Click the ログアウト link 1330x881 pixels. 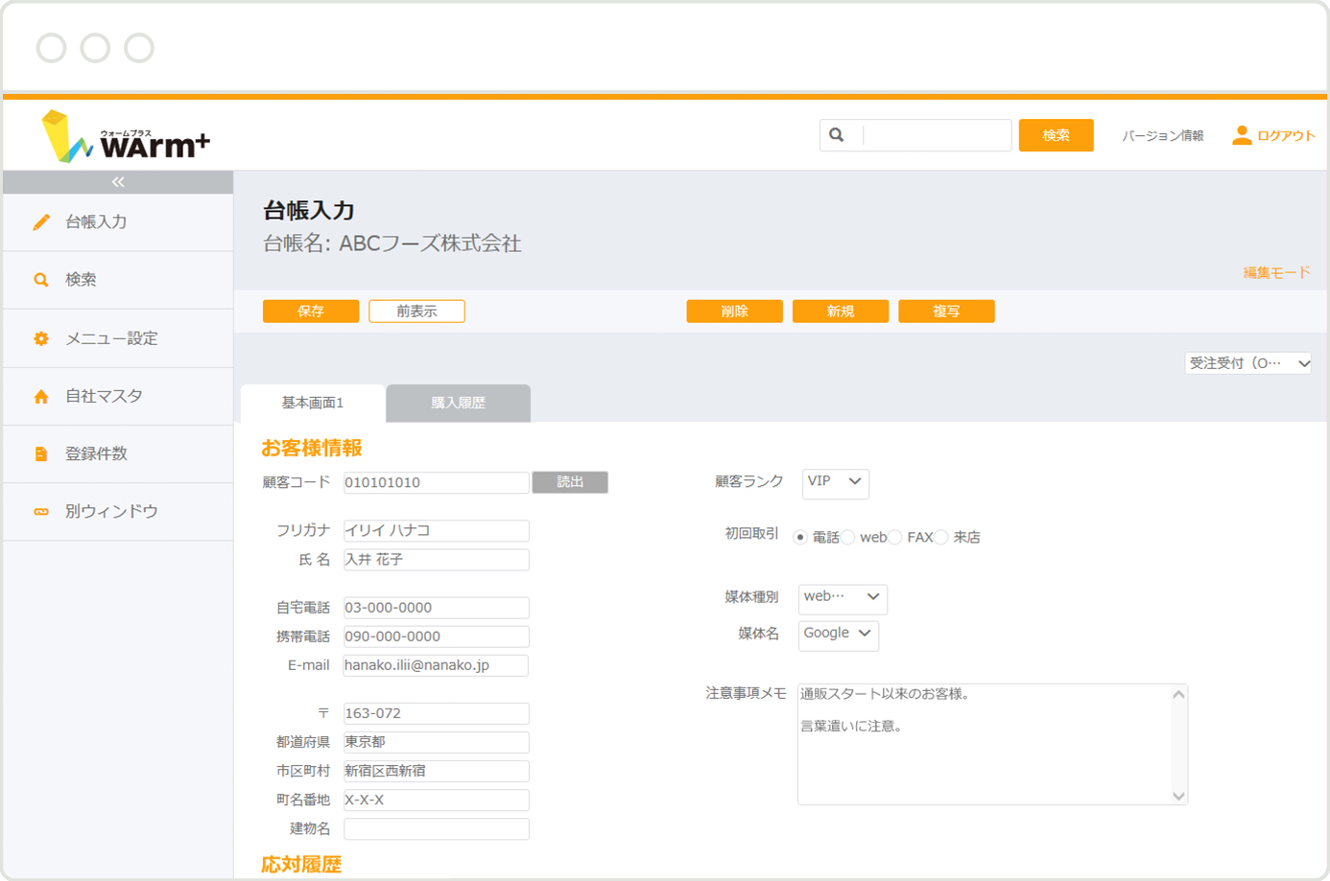pos(1286,136)
